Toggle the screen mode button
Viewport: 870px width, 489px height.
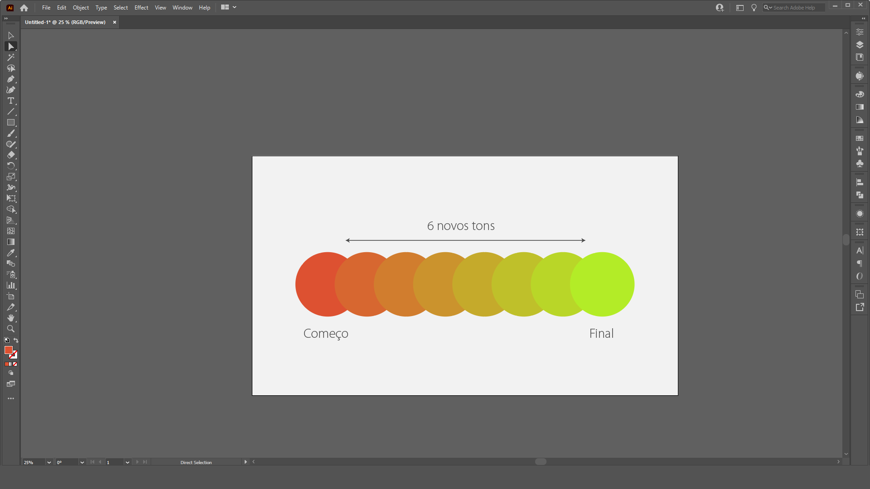(x=11, y=384)
